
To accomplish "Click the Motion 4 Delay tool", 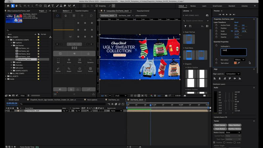I will click(80, 61).
